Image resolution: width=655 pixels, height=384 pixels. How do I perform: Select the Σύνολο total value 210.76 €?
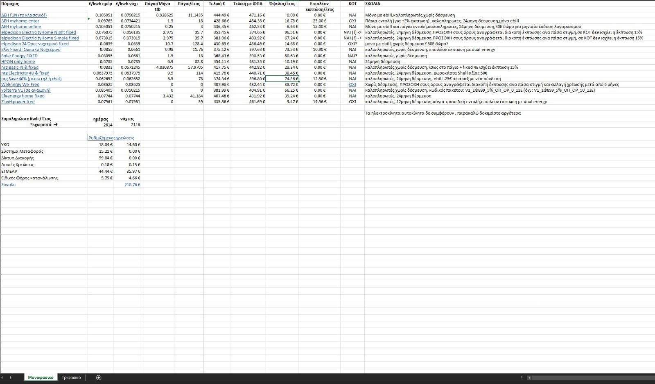(127, 185)
